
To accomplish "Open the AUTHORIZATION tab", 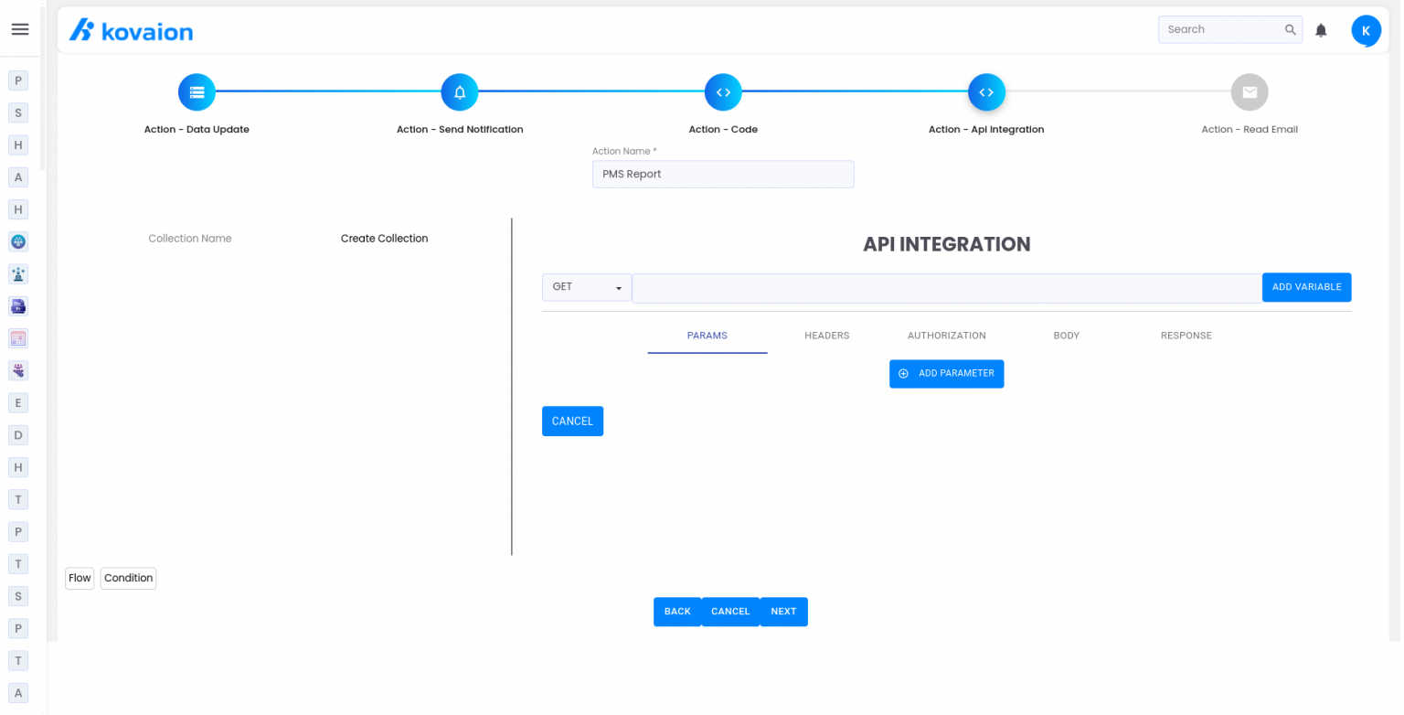I will tap(946, 336).
